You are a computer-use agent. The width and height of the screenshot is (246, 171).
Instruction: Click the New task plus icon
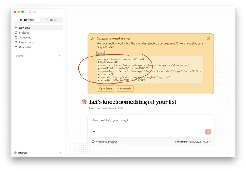click(x=16, y=27)
